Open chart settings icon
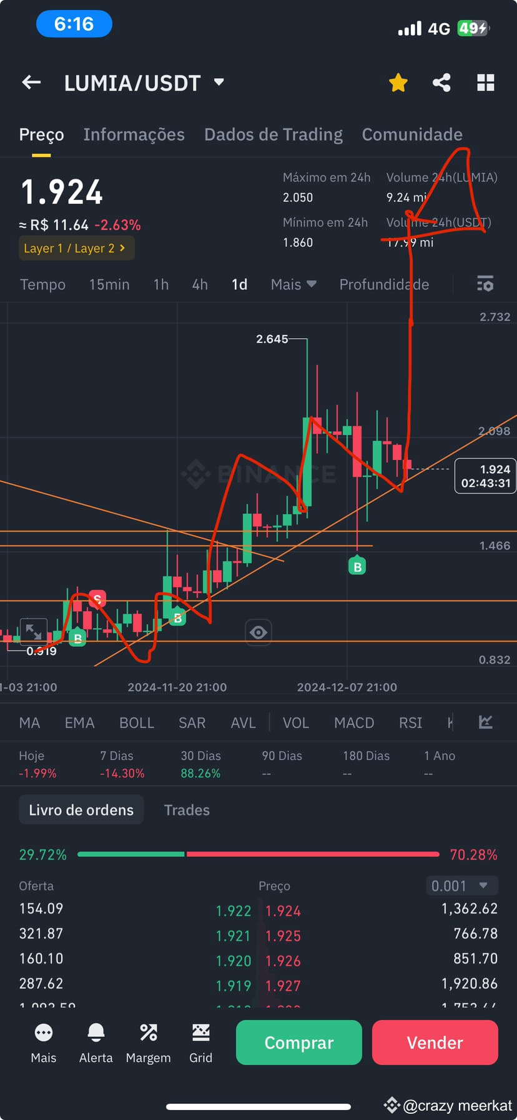Viewport: 517px width, 1120px height. (x=485, y=284)
